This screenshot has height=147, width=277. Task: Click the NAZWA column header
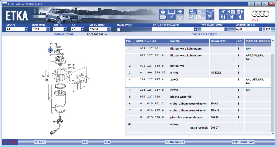coord(189,41)
